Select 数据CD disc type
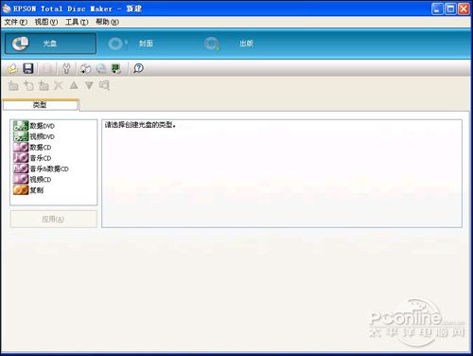 tap(32, 147)
